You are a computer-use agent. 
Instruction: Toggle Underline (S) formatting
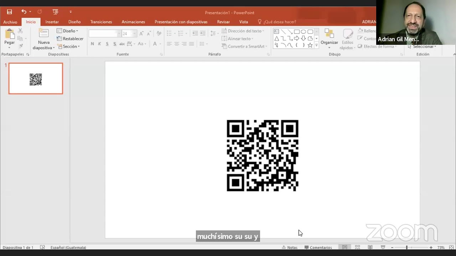click(107, 44)
